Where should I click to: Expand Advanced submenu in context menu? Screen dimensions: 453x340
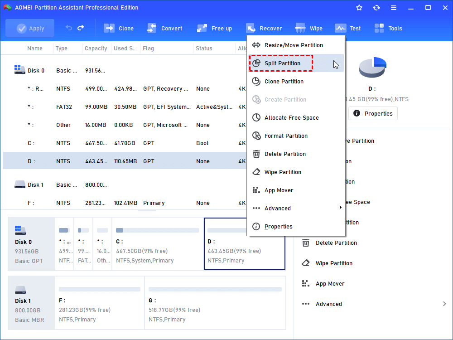click(x=296, y=208)
